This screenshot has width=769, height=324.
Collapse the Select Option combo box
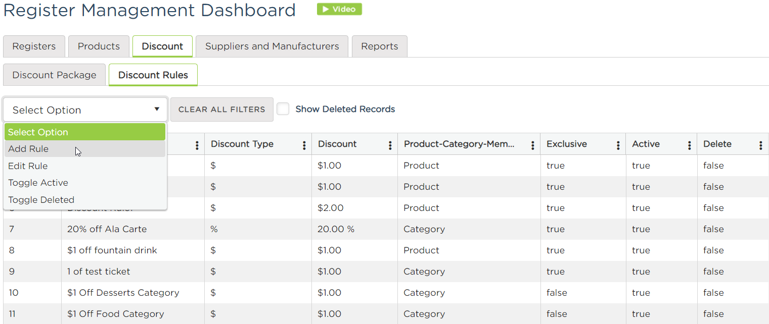click(85, 110)
